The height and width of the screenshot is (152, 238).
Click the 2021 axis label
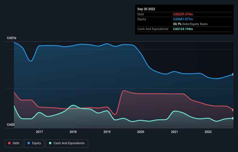pyautogui.click(x=175, y=132)
